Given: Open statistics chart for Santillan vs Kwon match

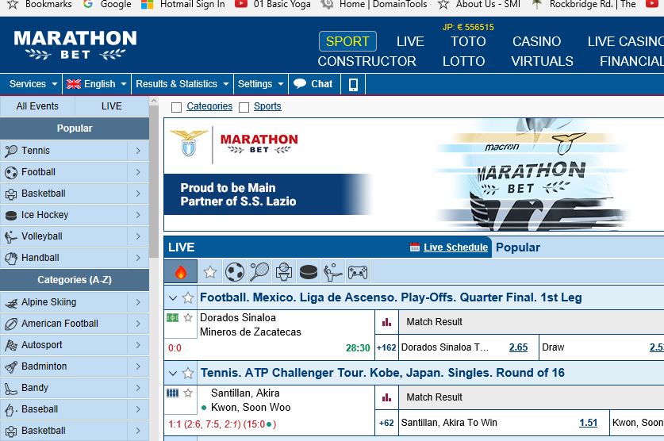Looking at the screenshot, I should pos(386,397).
